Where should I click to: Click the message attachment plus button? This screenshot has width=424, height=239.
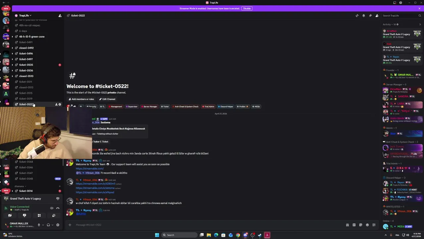pos(70,225)
